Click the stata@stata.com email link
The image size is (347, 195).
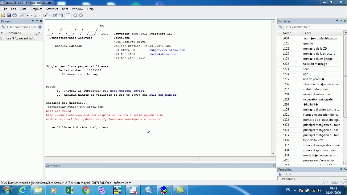pos(163,54)
